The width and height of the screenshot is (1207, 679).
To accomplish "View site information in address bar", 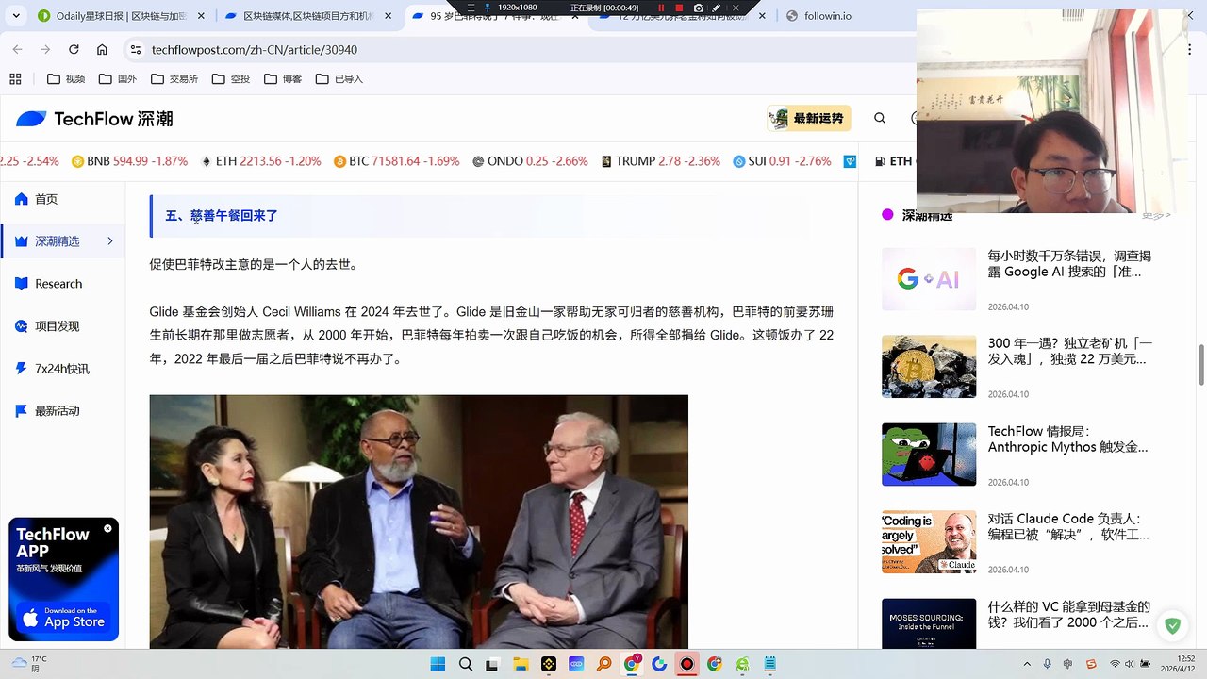I will pyautogui.click(x=138, y=49).
